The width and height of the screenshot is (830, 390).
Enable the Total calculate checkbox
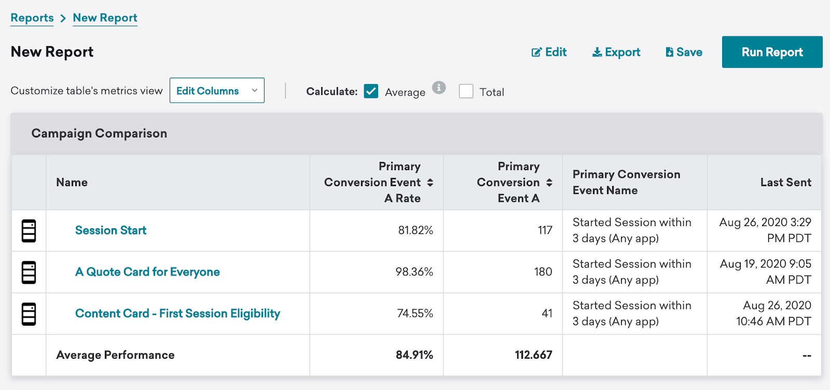click(466, 91)
